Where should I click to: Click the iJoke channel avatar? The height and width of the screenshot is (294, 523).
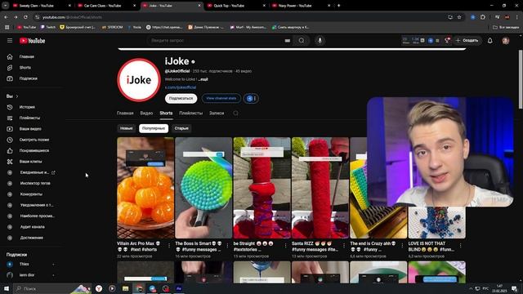[139, 80]
